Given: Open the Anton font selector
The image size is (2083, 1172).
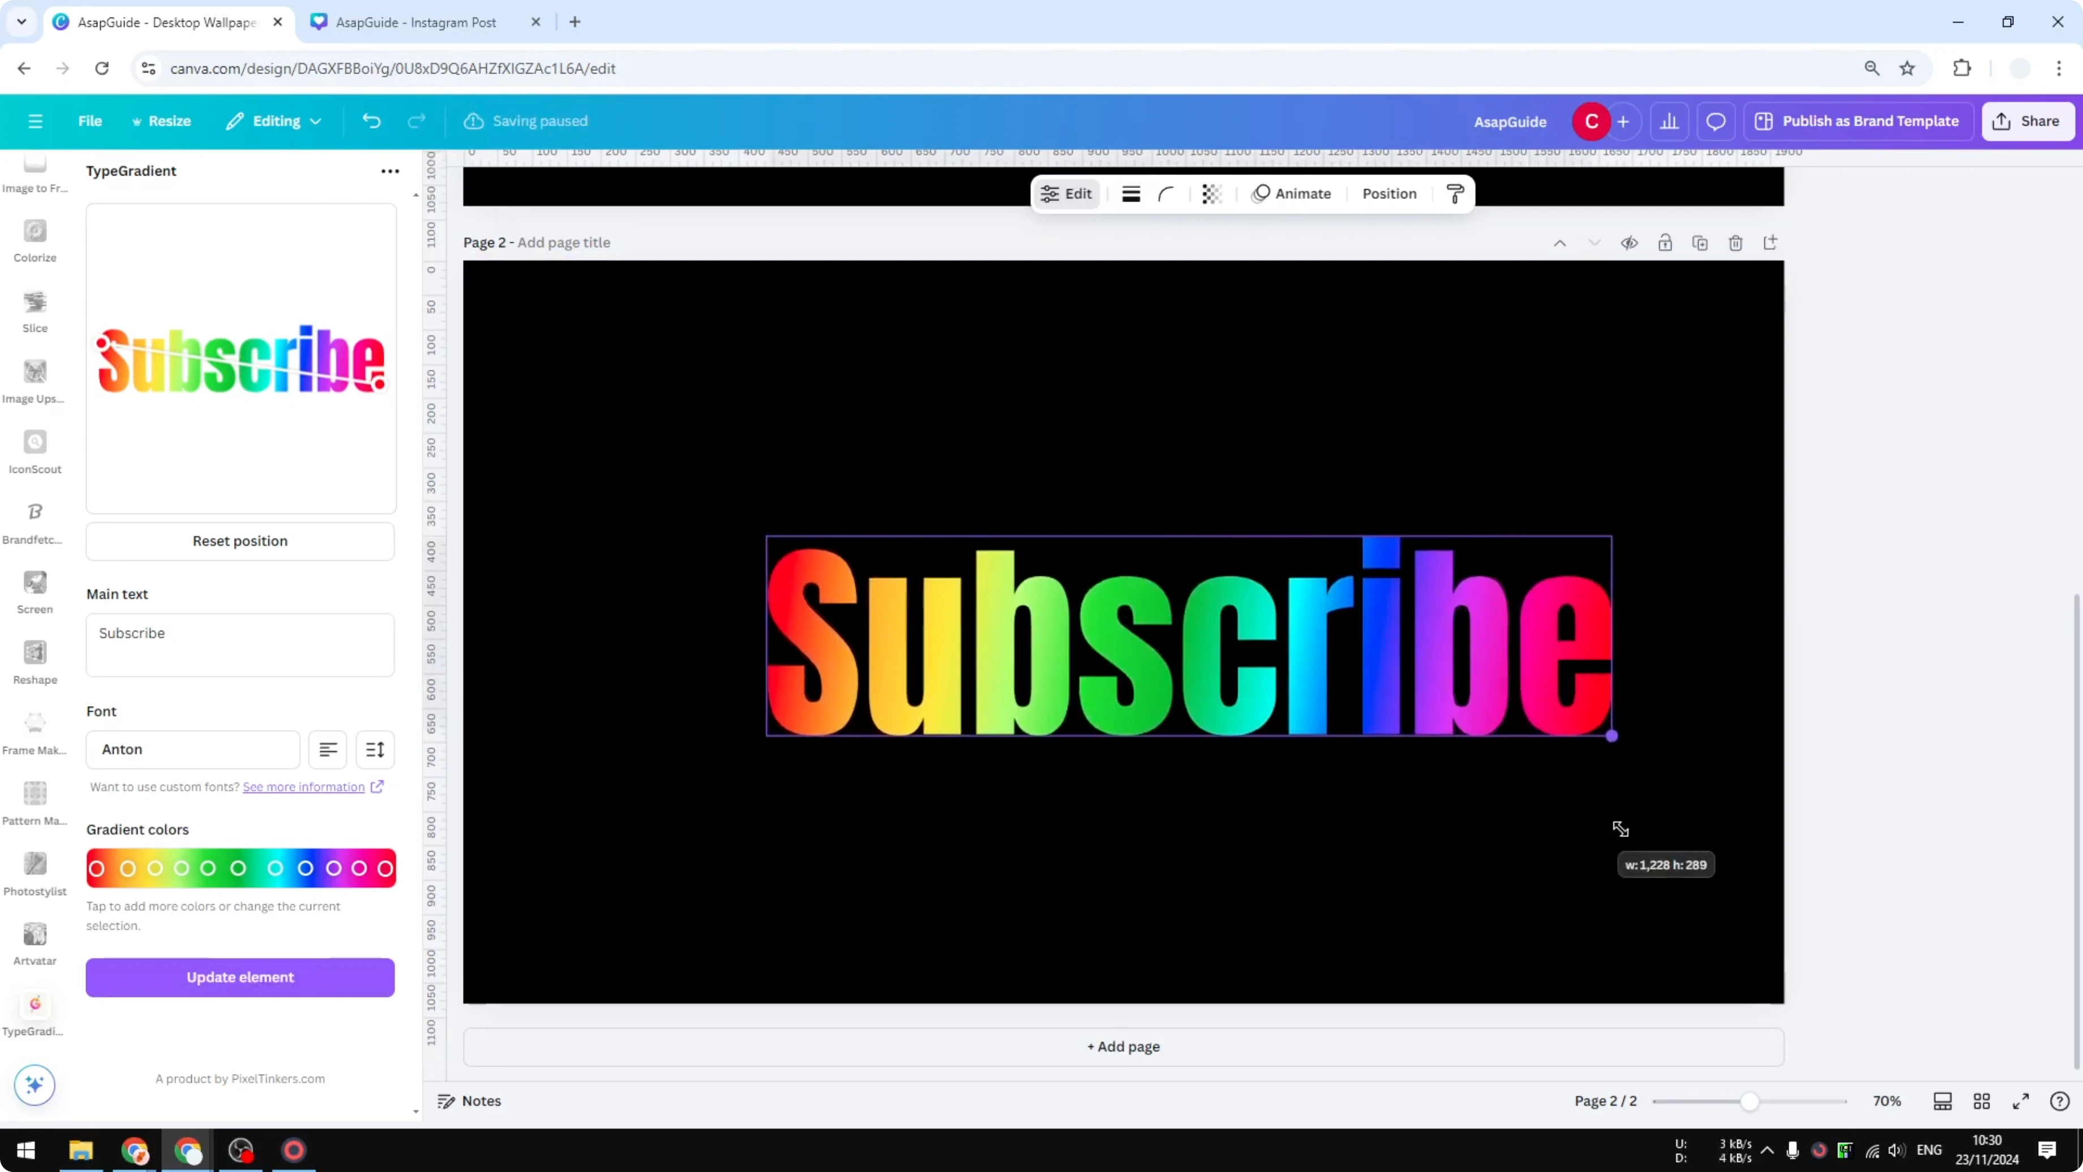Looking at the screenshot, I should tap(192, 750).
